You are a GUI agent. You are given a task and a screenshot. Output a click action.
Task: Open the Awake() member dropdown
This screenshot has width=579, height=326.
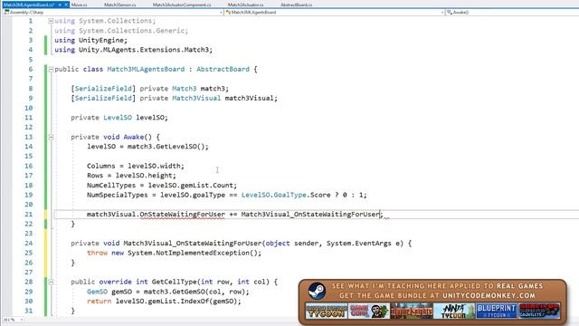(512, 12)
